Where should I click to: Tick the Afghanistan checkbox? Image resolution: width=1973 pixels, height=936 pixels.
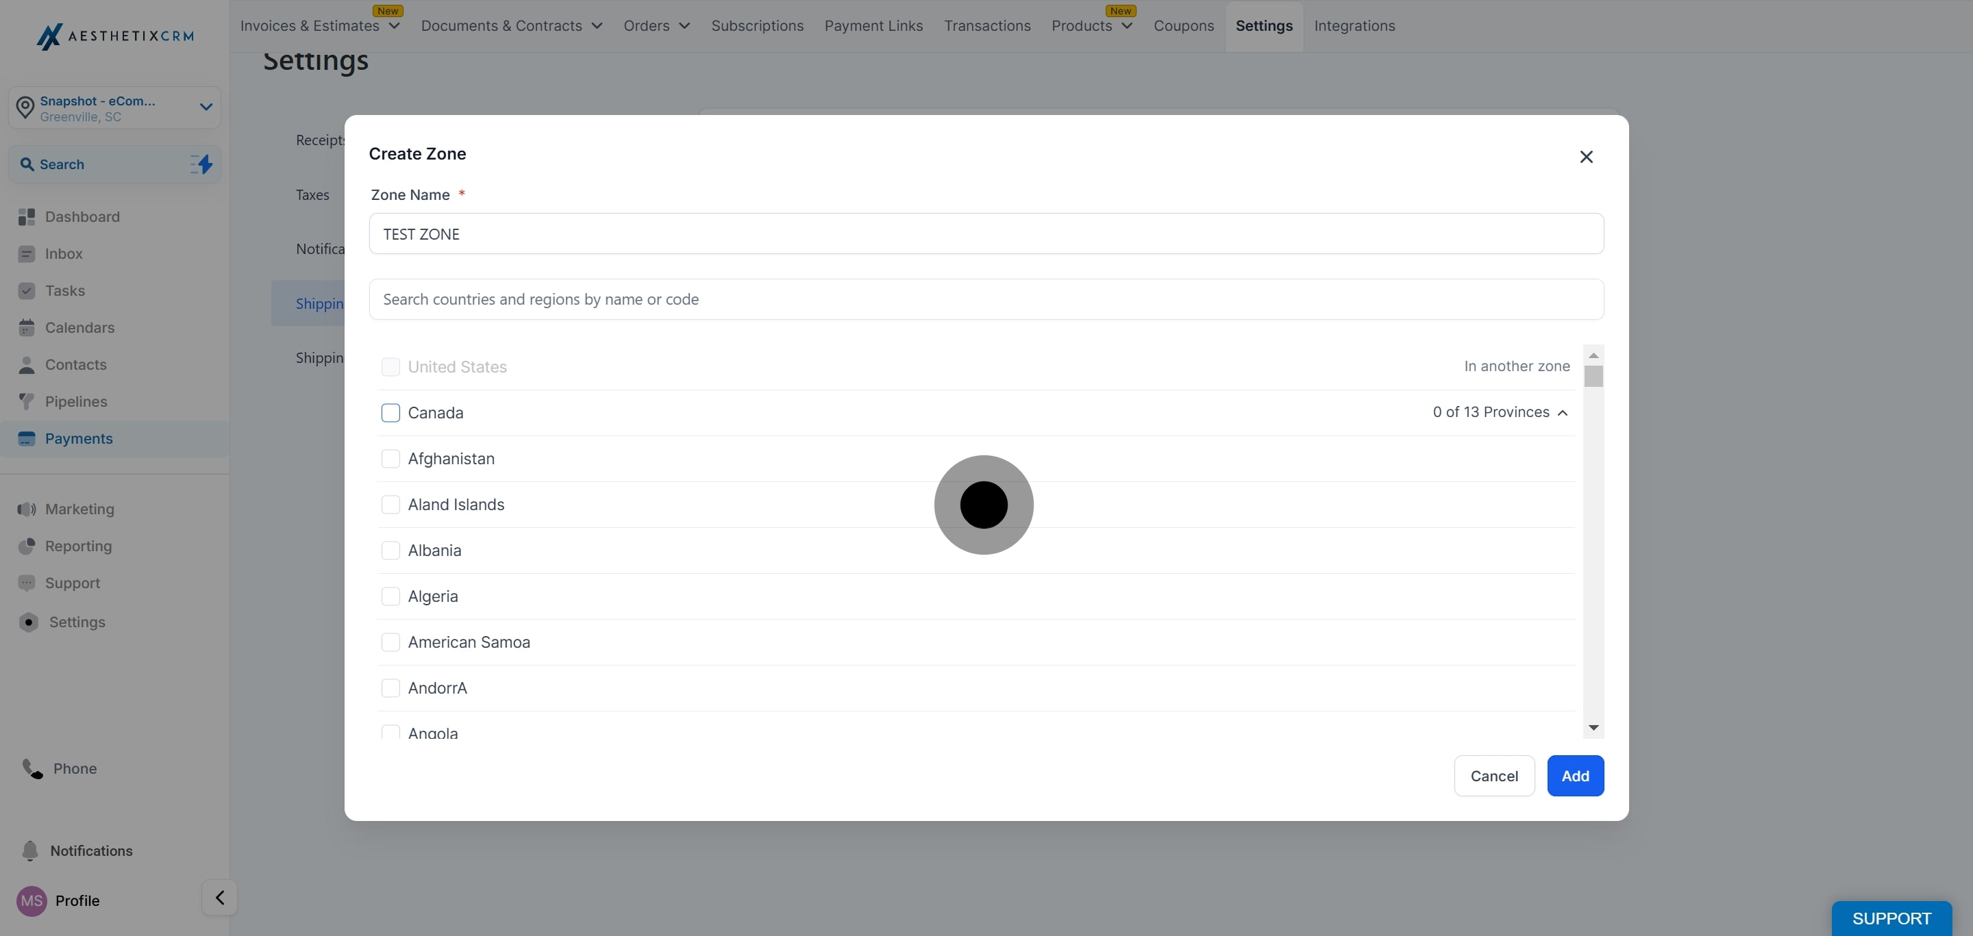tap(390, 459)
